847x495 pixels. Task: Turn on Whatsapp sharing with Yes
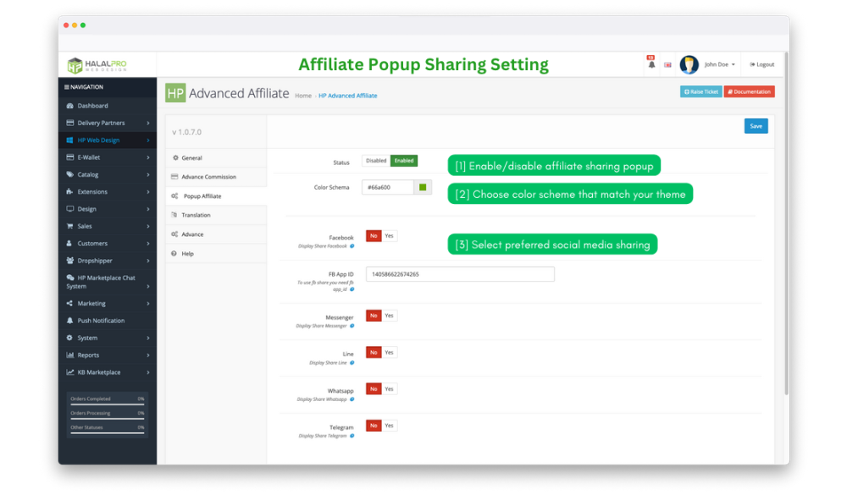click(x=390, y=389)
